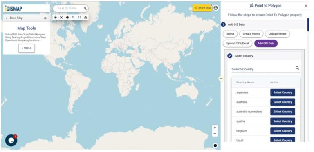Click the magnifier icon in the map toolbar
Viewport: 314px width, 152px height.
(74, 18)
